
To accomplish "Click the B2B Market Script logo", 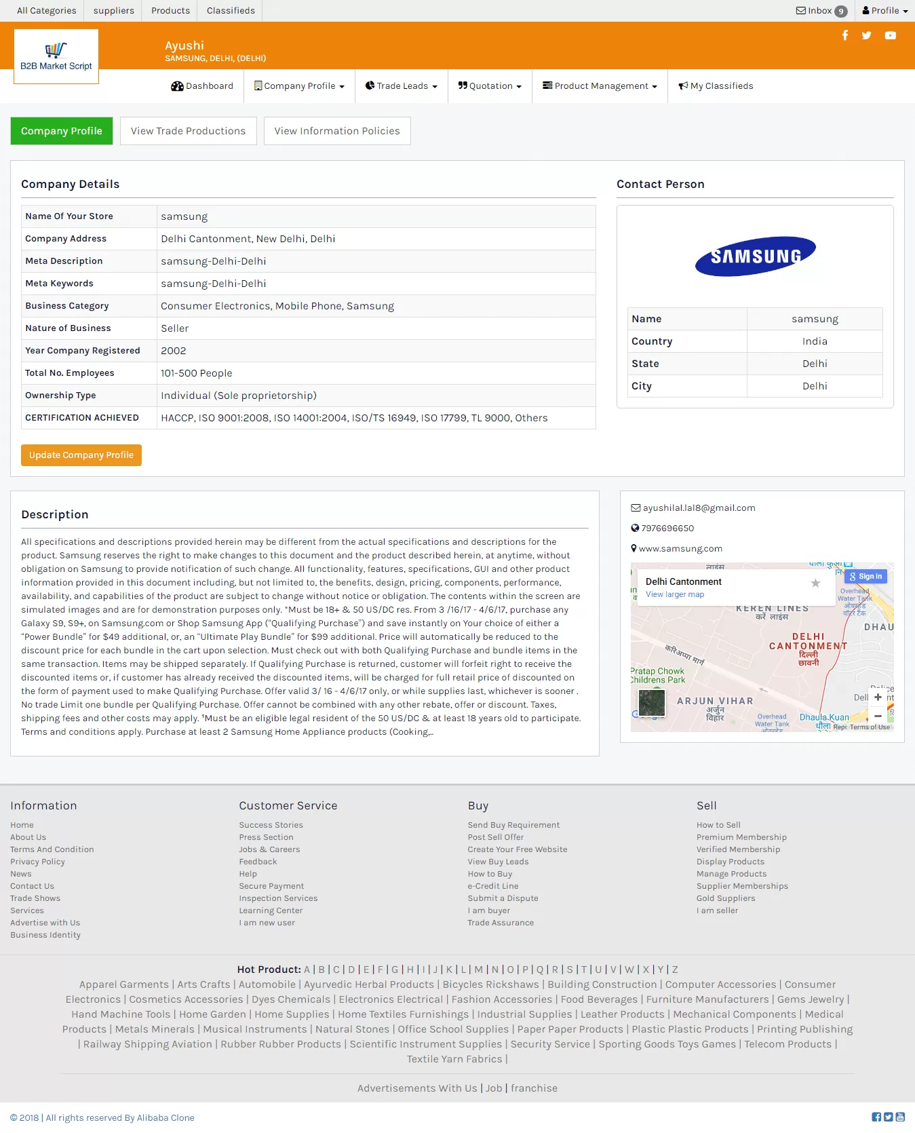I will tap(56, 56).
